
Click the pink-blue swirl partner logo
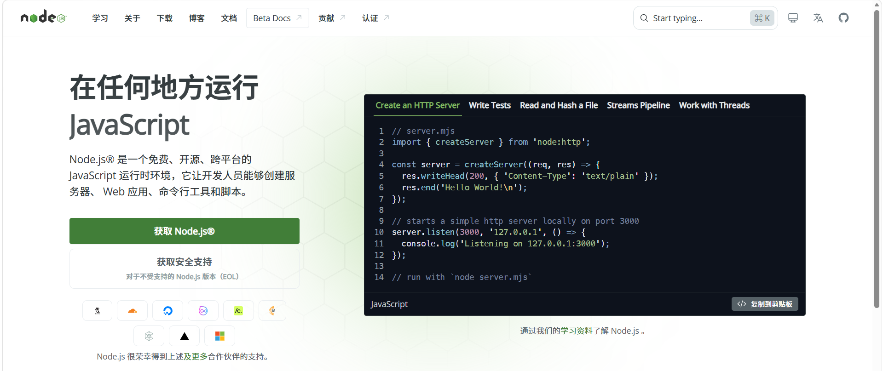coord(203,311)
